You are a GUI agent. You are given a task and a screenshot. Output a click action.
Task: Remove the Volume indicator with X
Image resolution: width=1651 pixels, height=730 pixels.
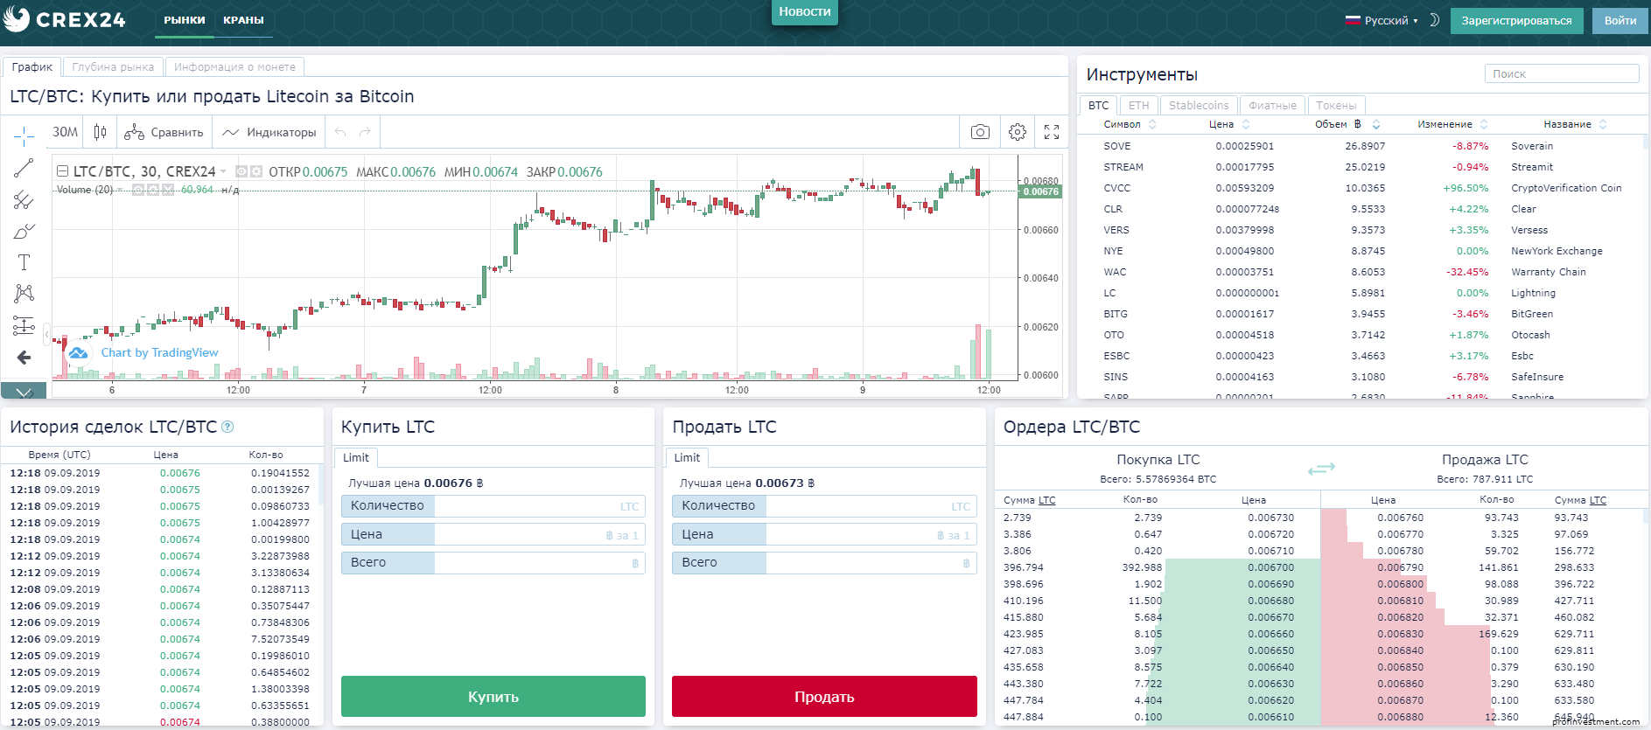[167, 190]
